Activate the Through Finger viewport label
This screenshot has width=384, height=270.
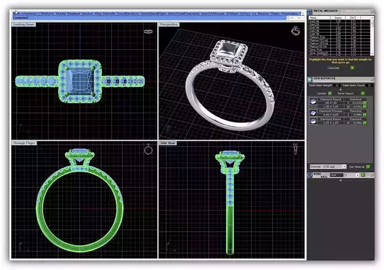click(x=24, y=143)
